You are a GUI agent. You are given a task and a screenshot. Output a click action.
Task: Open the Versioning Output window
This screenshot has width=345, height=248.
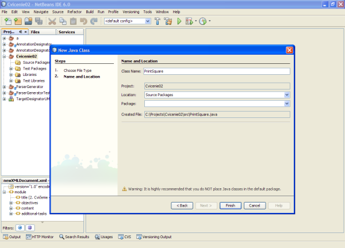tap(154, 236)
